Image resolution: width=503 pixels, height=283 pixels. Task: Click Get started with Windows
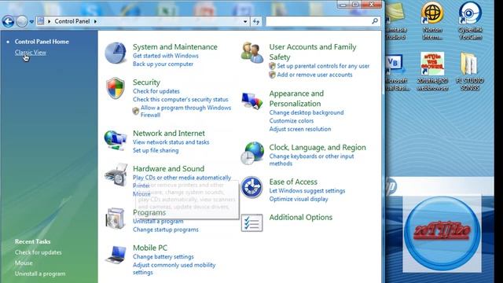click(166, 56)
